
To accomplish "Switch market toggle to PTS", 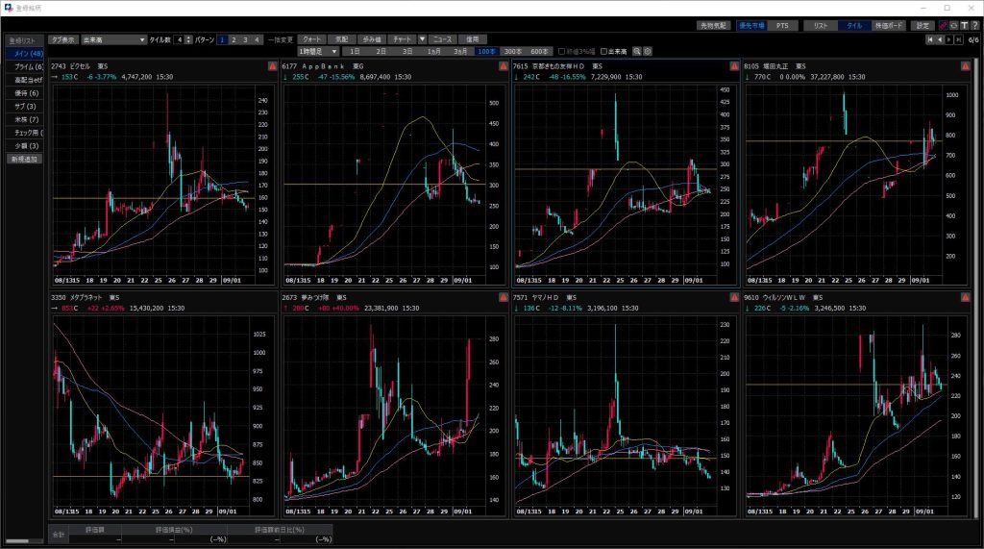I will pyautogui.click(x=781, y=25).
